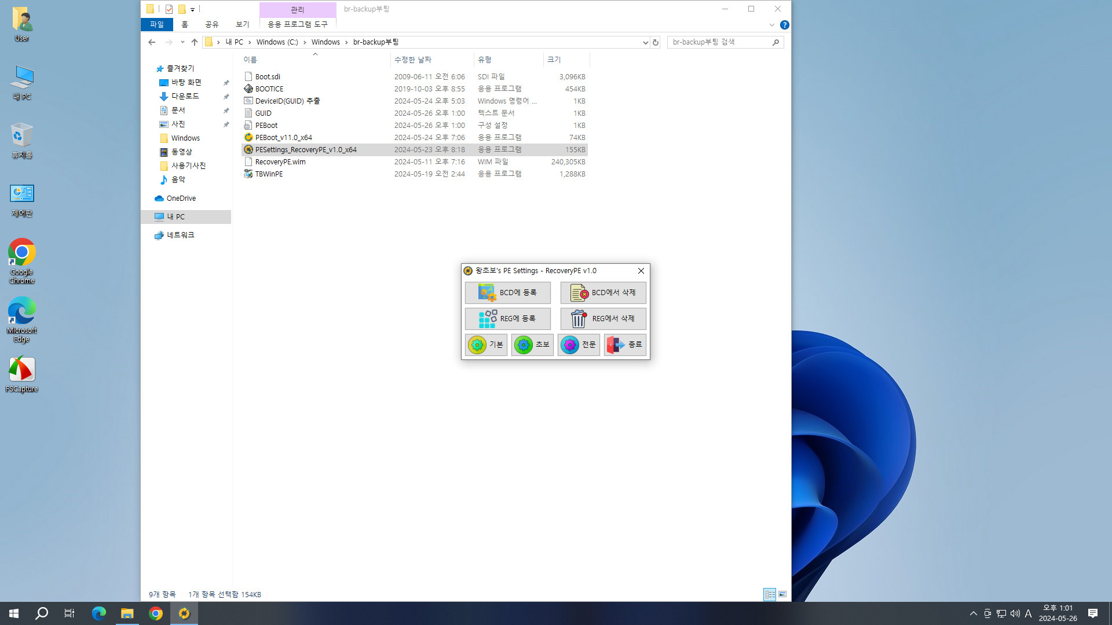Go up one folder level

coord(195,42)
